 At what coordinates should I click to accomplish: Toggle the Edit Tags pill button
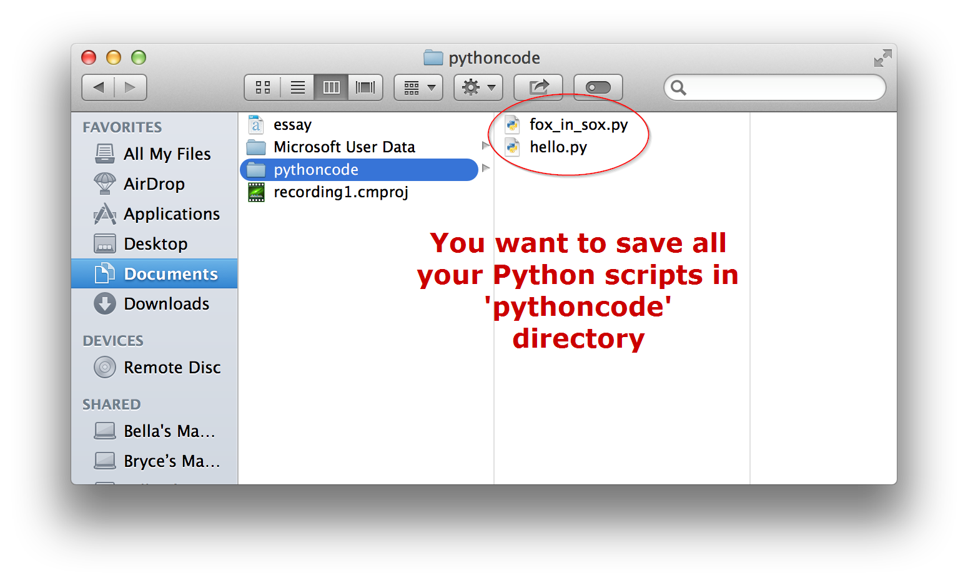pos(598,87)
